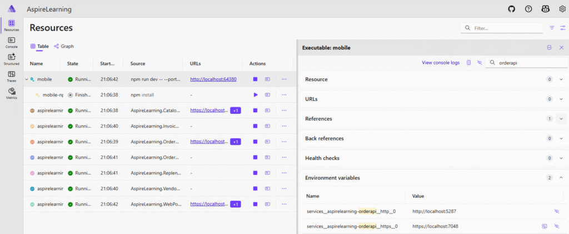This screenshot has height=234, width=569.
Task: Stop the mobile resource
Action: pyautogui.click(x=256, y=79)
